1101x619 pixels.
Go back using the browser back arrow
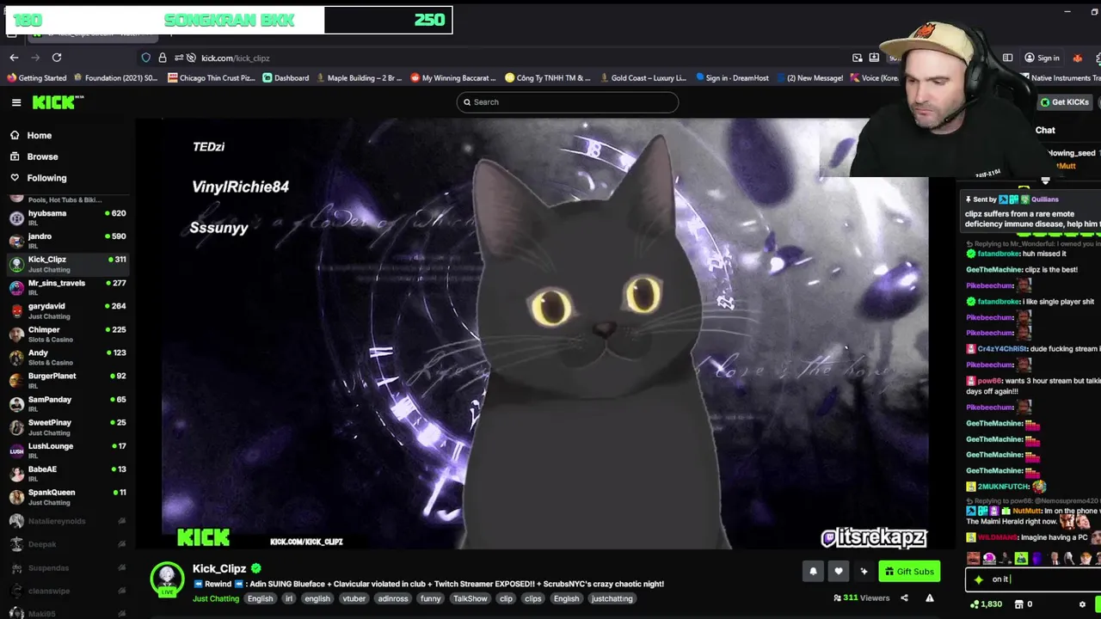click(14, 58)
